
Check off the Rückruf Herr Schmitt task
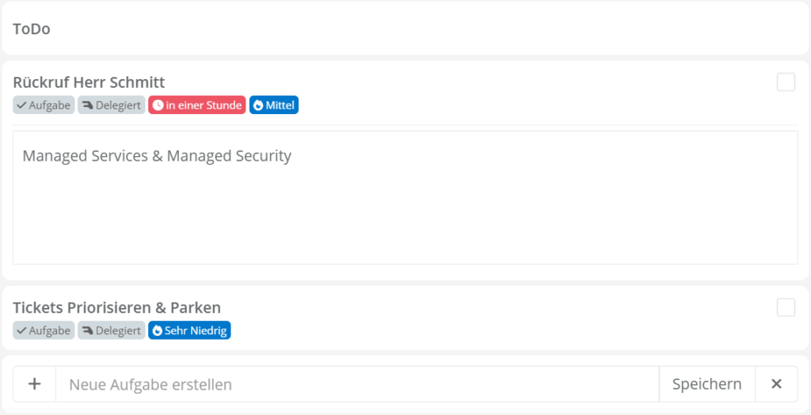(786, 82)
